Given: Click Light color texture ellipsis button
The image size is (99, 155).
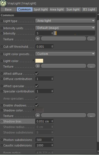Looking at the screenshot, I should coord(91,66).
